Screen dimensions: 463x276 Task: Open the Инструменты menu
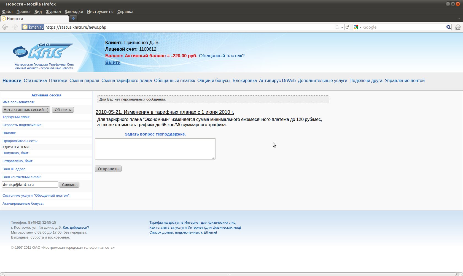tap(100, 12)
